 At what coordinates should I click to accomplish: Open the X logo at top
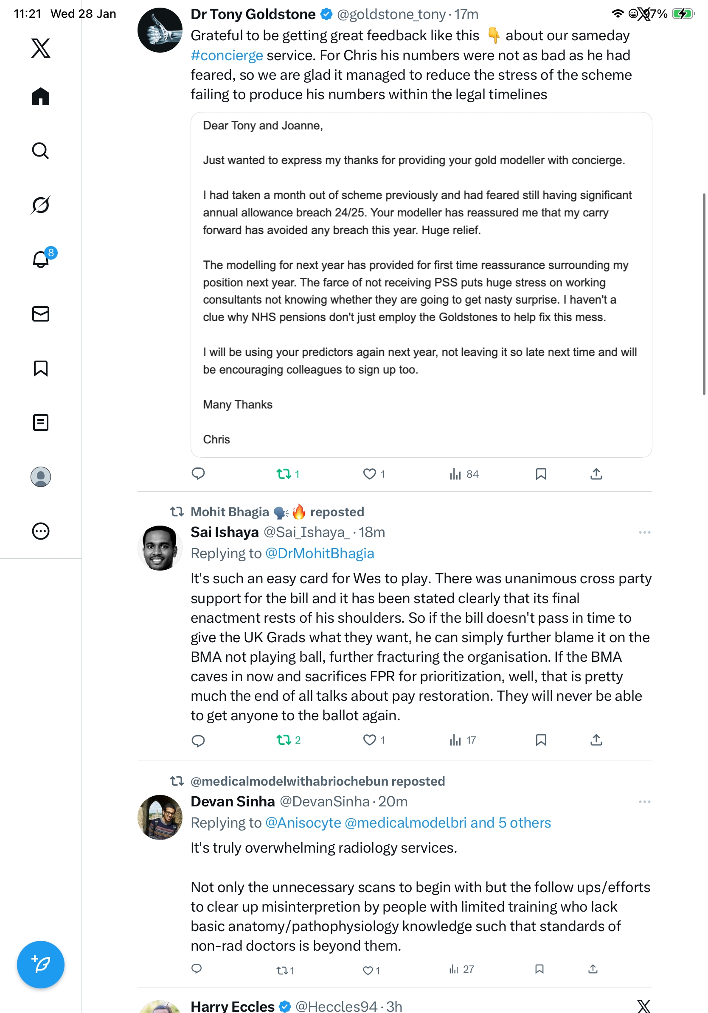point(41,48)
